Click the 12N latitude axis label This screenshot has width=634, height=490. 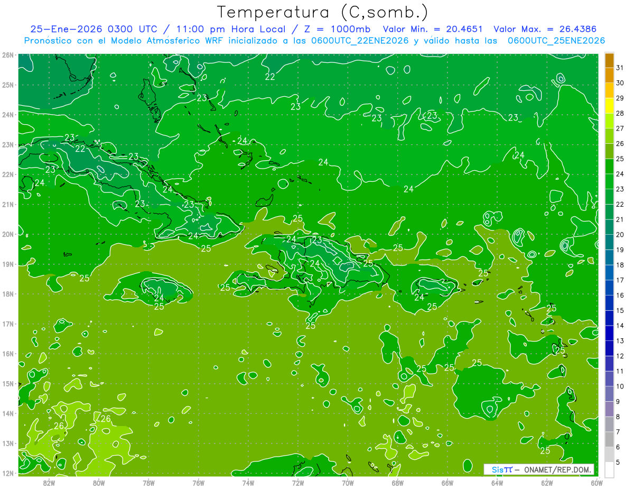tap(8, 473)
